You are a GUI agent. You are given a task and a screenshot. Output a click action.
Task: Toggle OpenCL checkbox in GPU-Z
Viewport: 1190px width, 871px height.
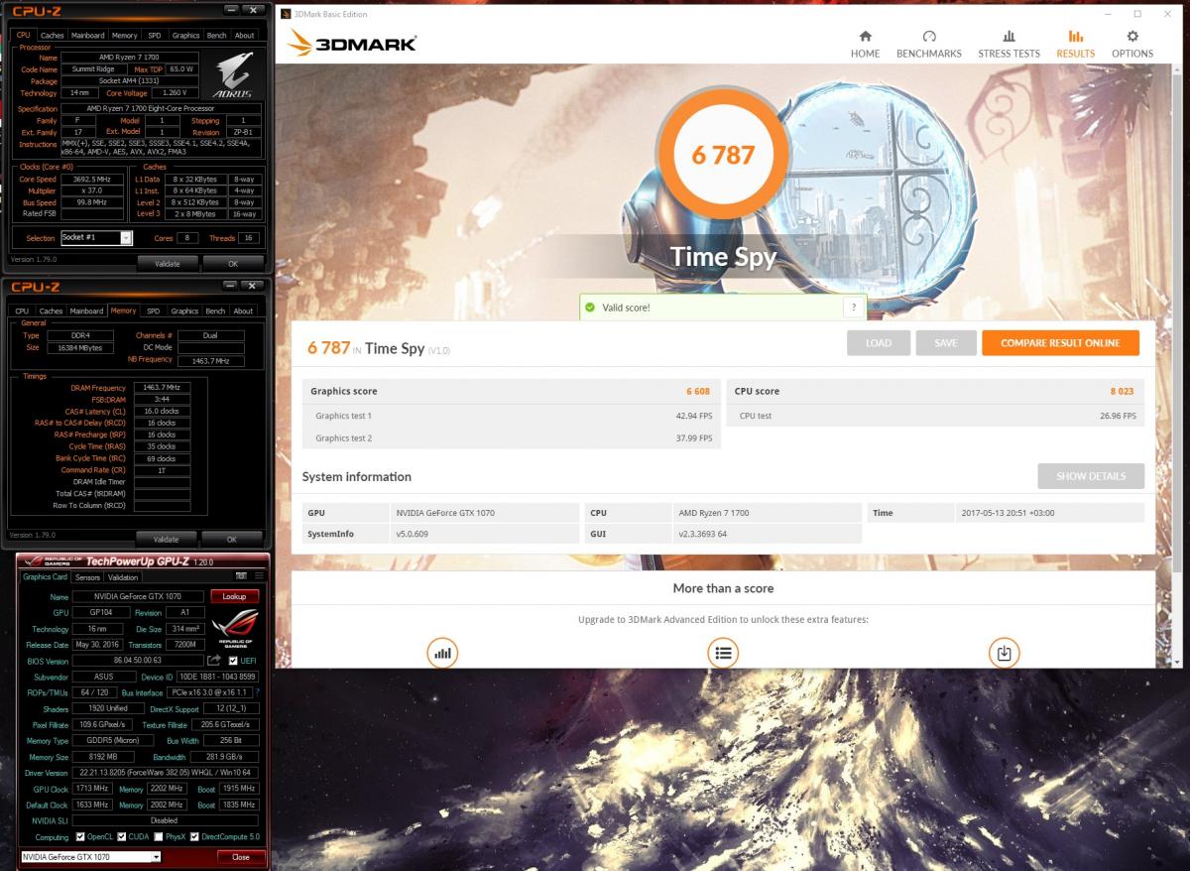tap(80, 837)
